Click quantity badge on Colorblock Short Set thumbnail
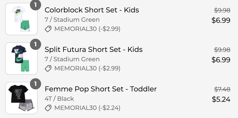The height and width of the screenshot is (118, 238). point(36,5)
